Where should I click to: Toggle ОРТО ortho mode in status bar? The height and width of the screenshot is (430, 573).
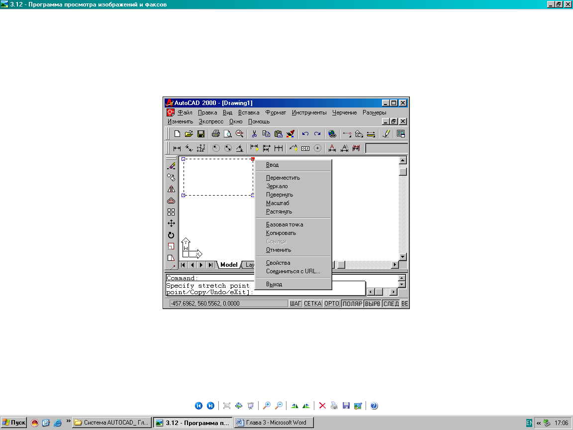(x=332, y=304)
